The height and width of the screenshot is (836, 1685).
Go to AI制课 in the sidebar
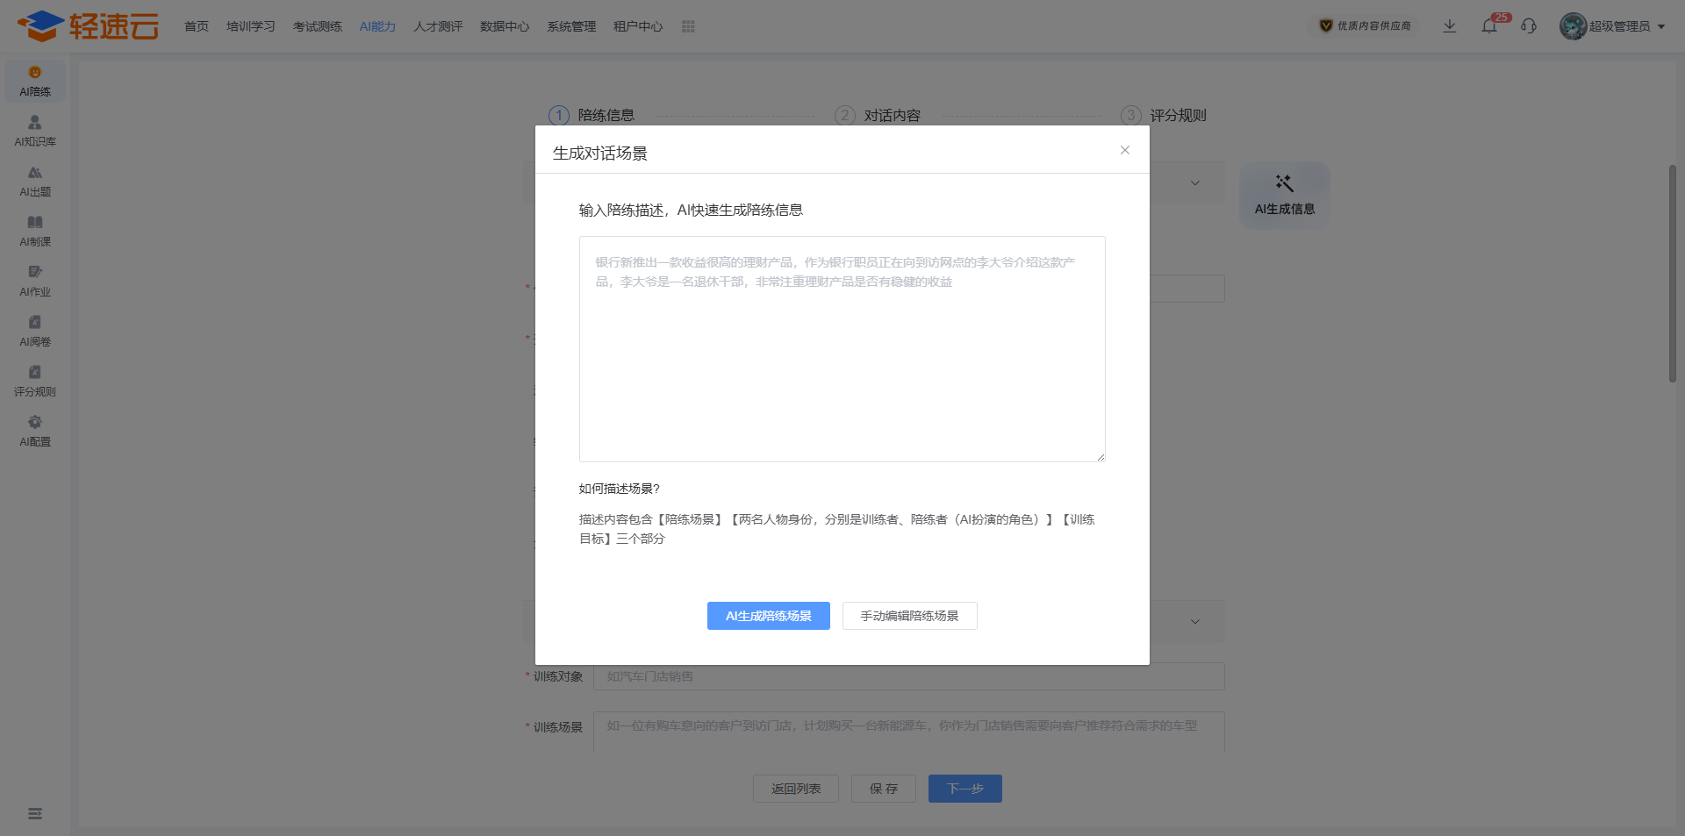[35, 231]
